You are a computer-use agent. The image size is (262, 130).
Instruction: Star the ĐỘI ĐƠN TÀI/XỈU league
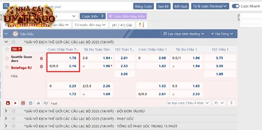13,111
